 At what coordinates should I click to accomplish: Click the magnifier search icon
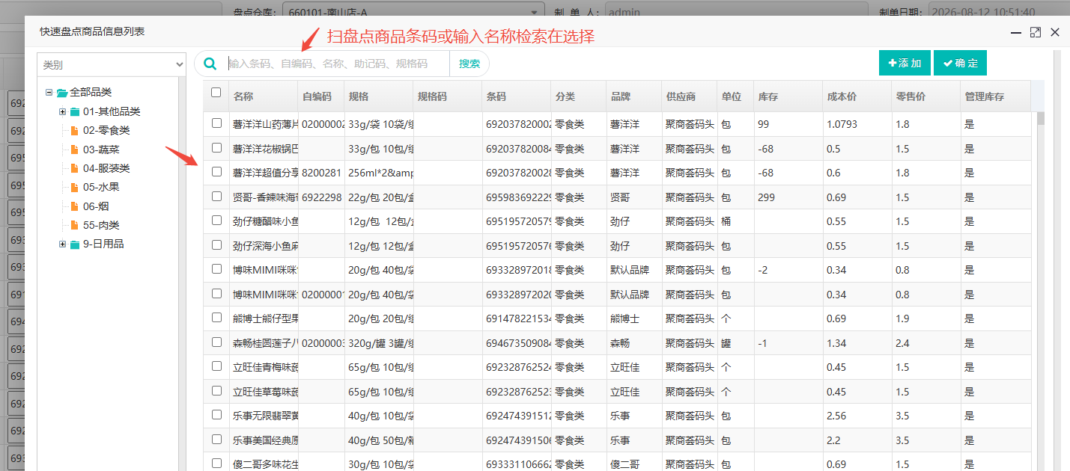pyautogui.click(x=211, y=64)
